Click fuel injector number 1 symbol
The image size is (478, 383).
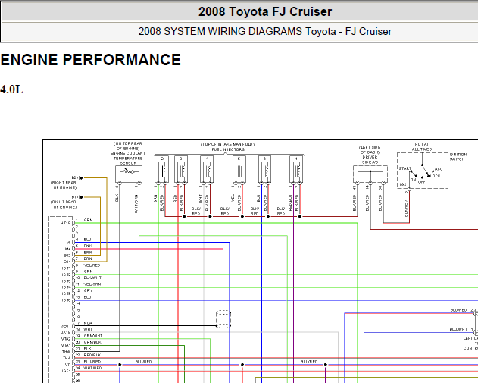pos(296,170)
